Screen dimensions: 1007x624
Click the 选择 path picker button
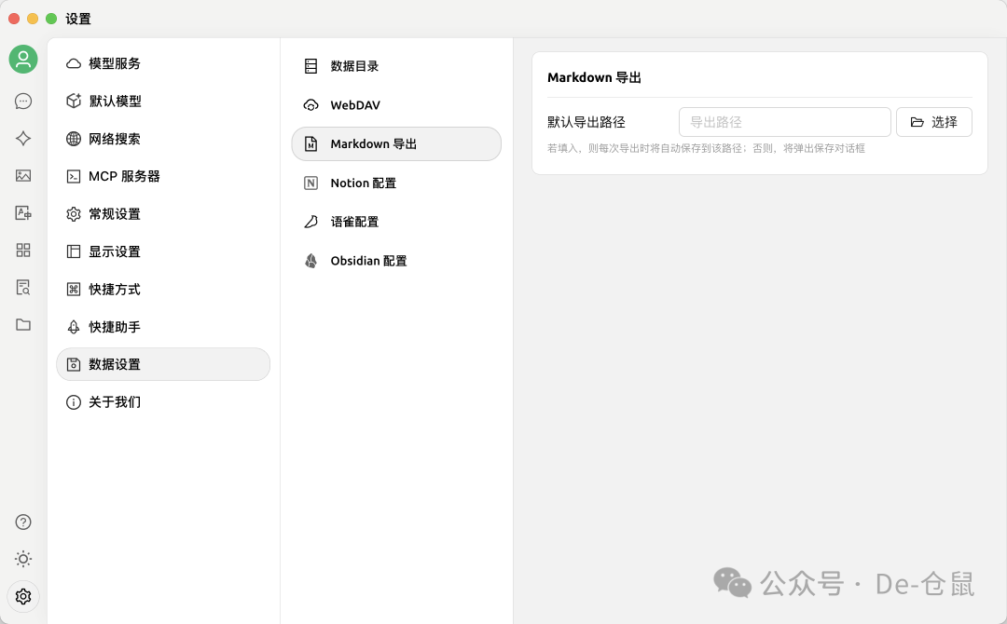click(x=933, y=121)
